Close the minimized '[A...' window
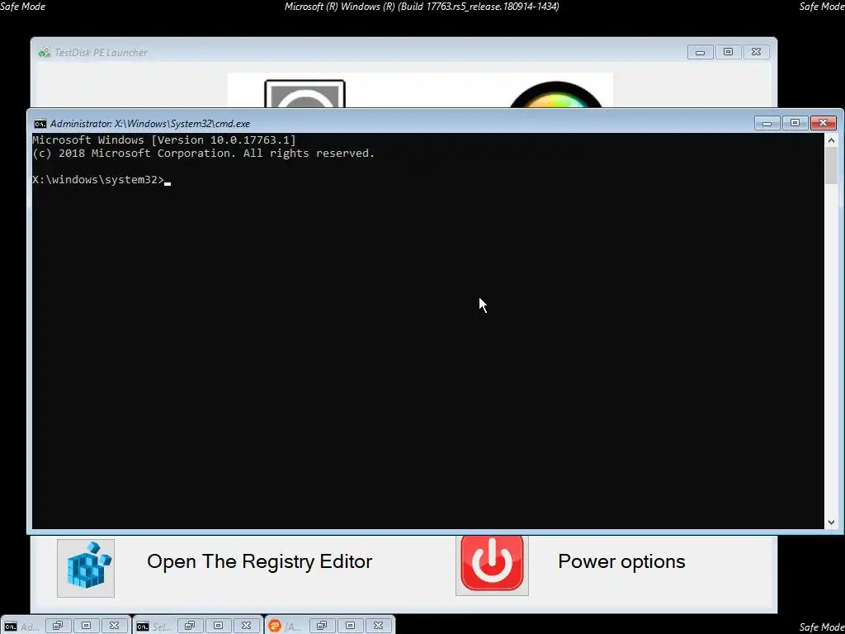 (378, 626)
